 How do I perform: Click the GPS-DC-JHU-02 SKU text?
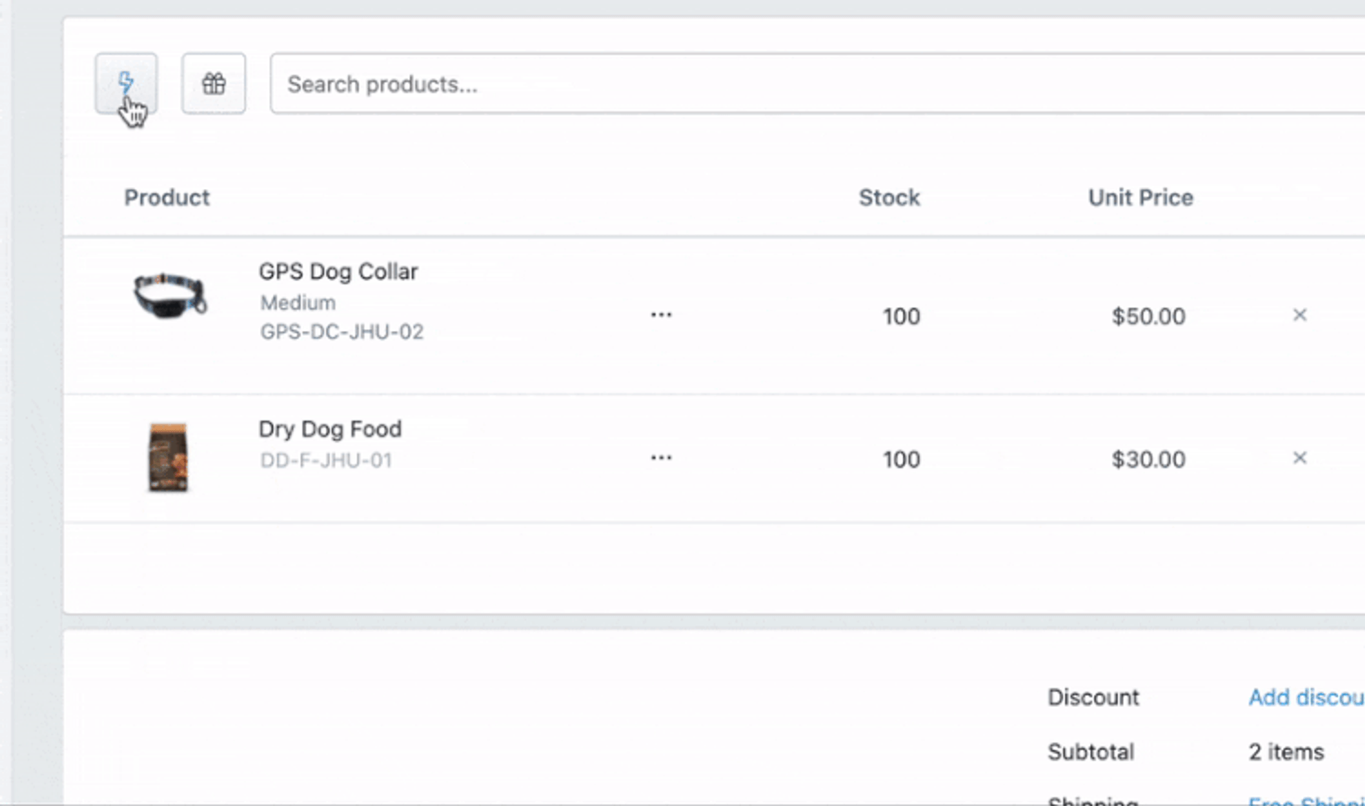click(342, 332)
